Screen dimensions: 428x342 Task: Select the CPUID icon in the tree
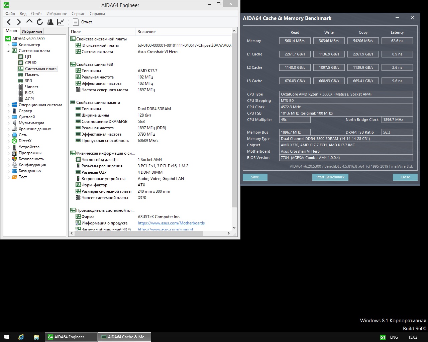click(x=21, y=63)
